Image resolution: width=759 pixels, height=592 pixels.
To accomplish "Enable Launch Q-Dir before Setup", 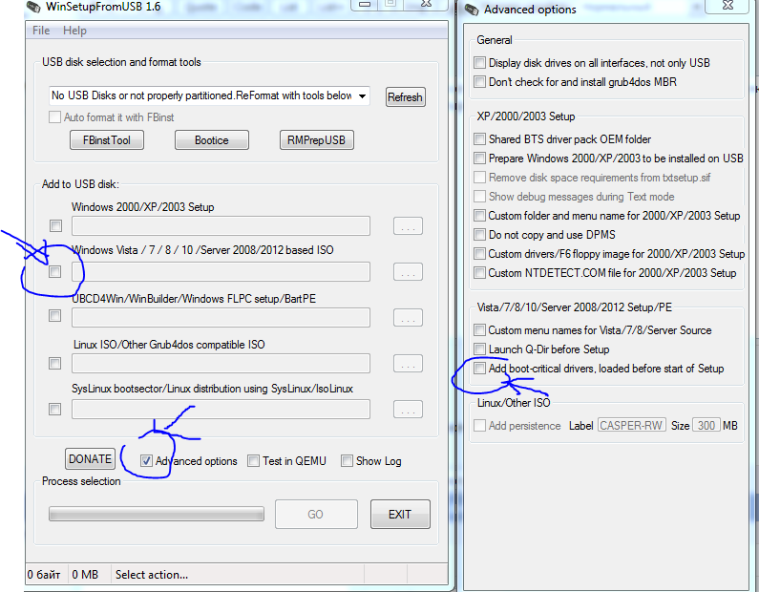I will click(479, 349).
